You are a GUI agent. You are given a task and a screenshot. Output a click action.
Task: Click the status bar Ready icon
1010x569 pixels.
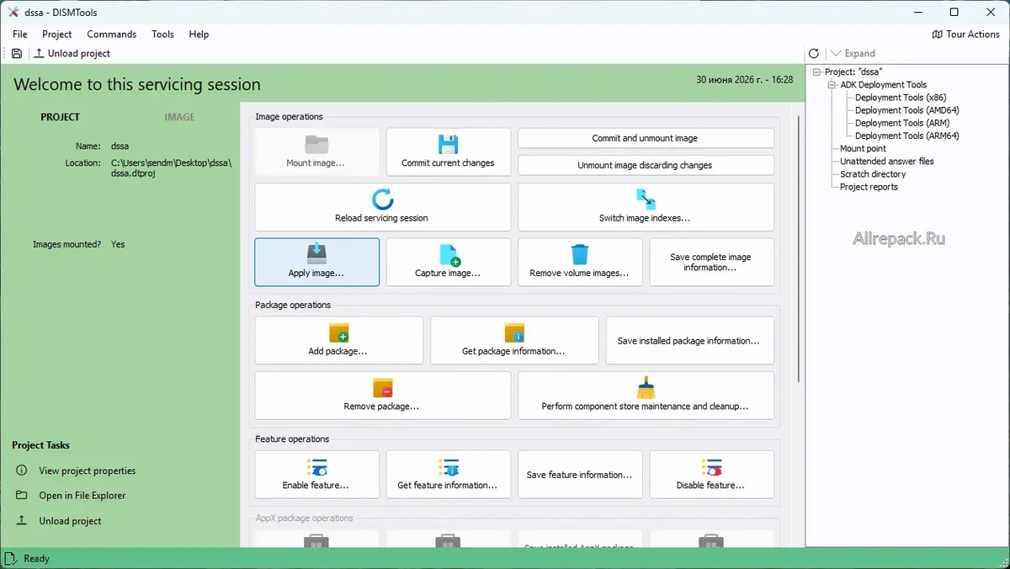11,558
